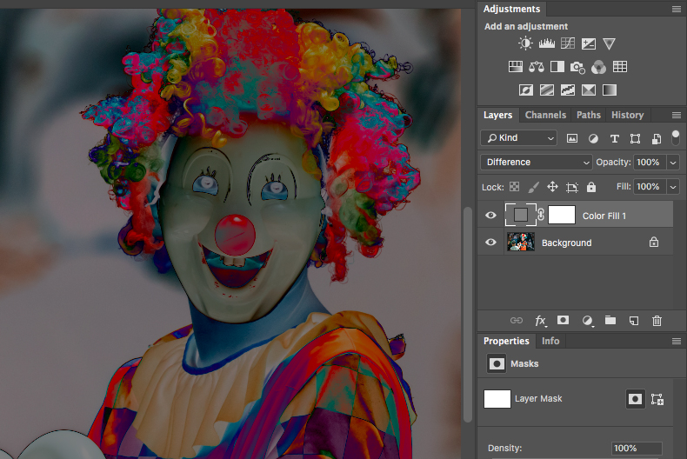This screenshot has height=459, width=687.
Task: Click the Color Fill 1 color thumbnail
Action: 520,215
